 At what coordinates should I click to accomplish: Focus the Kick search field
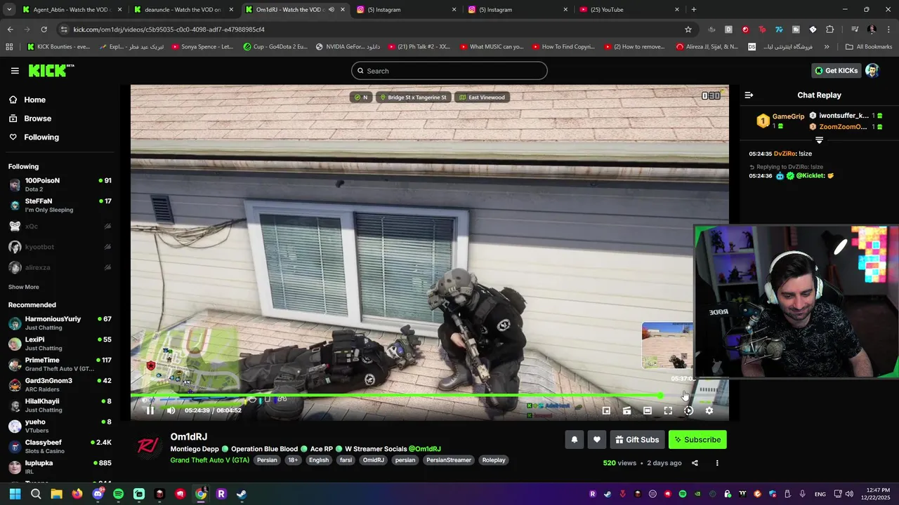pyautogui.click(x=449, y=71)
